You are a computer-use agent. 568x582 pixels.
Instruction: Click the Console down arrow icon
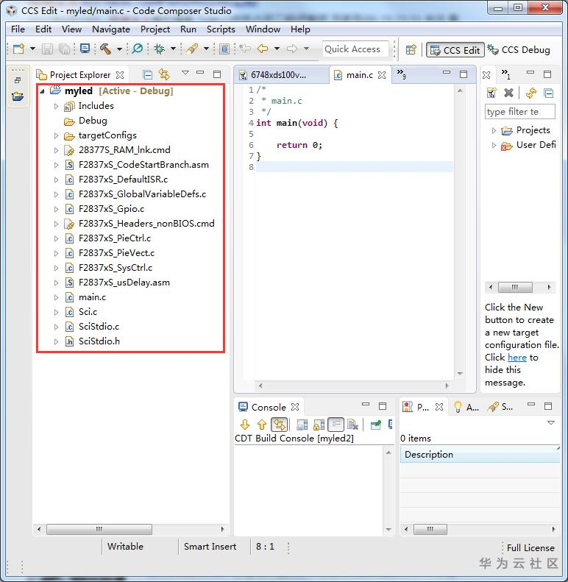pos(245,425)
